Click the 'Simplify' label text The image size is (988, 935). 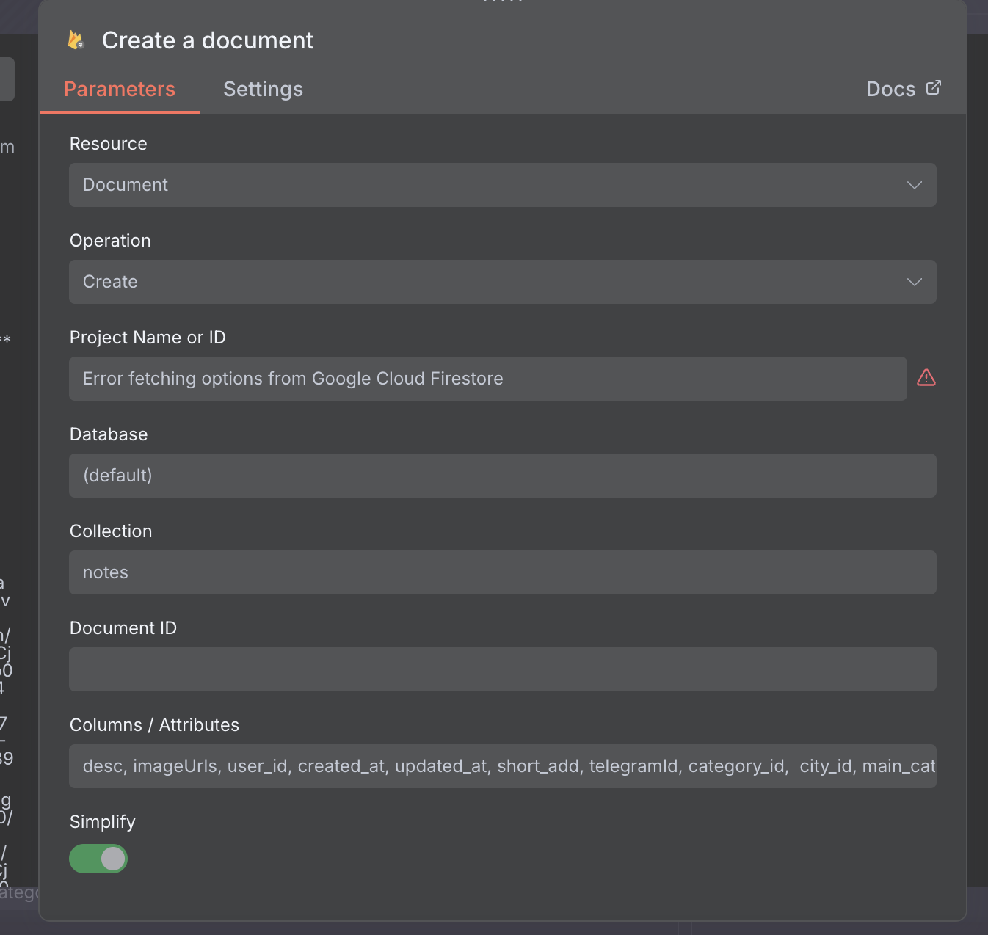tap(103, 822)
